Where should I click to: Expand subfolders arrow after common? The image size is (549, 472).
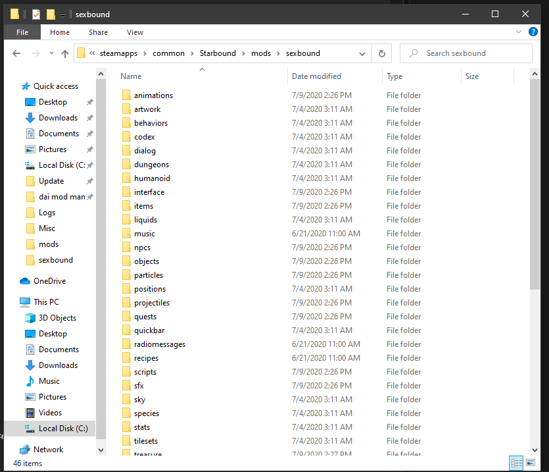click(x=192, y=54)
